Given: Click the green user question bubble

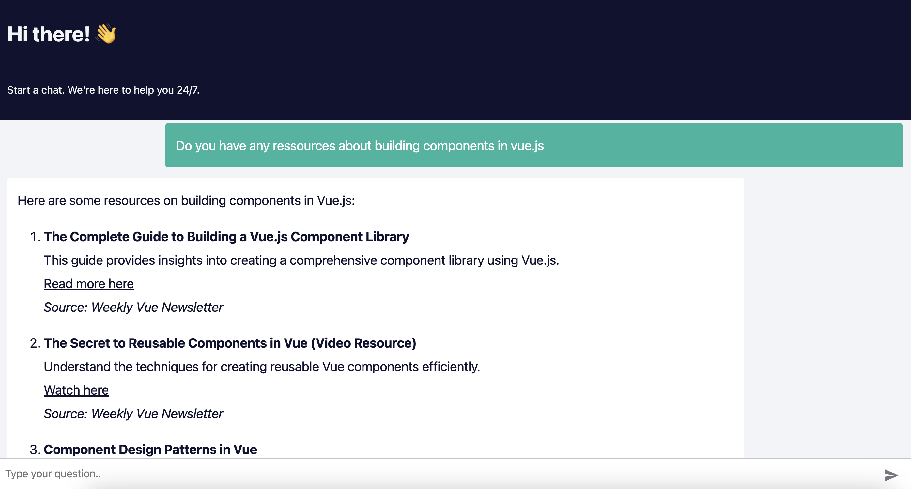Looking at the screenshot, I should (534, 145).
